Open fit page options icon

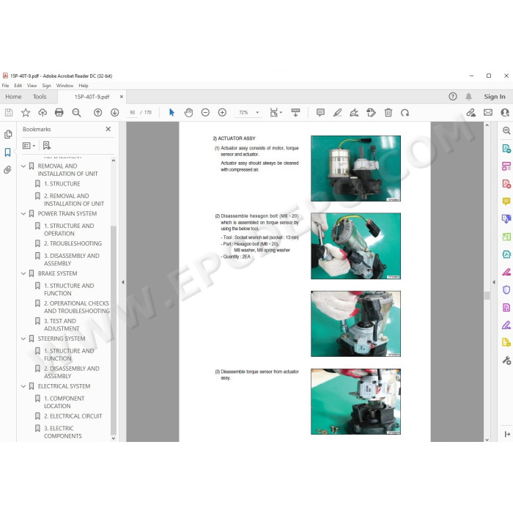tap(276, 113)
